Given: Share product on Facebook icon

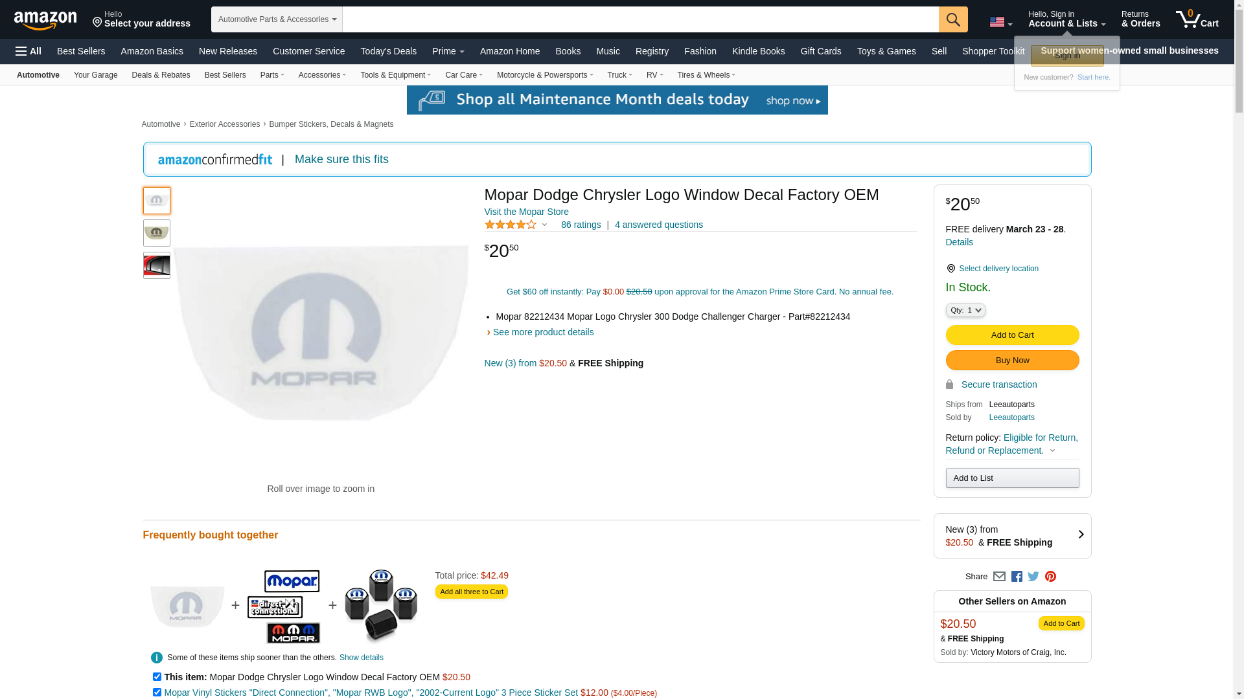Looking at the screenshot, I should click(x=1017, y=576).
